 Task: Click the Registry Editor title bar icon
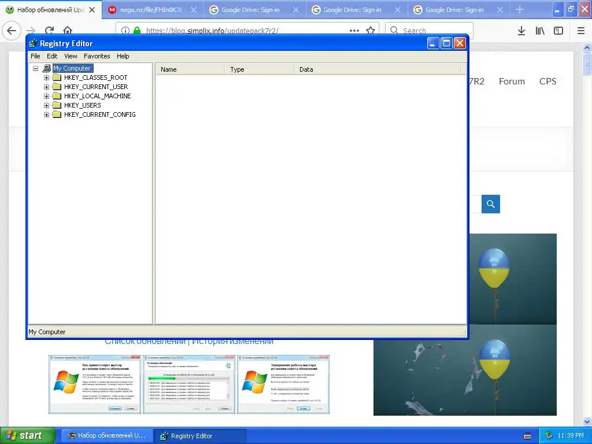33,43
